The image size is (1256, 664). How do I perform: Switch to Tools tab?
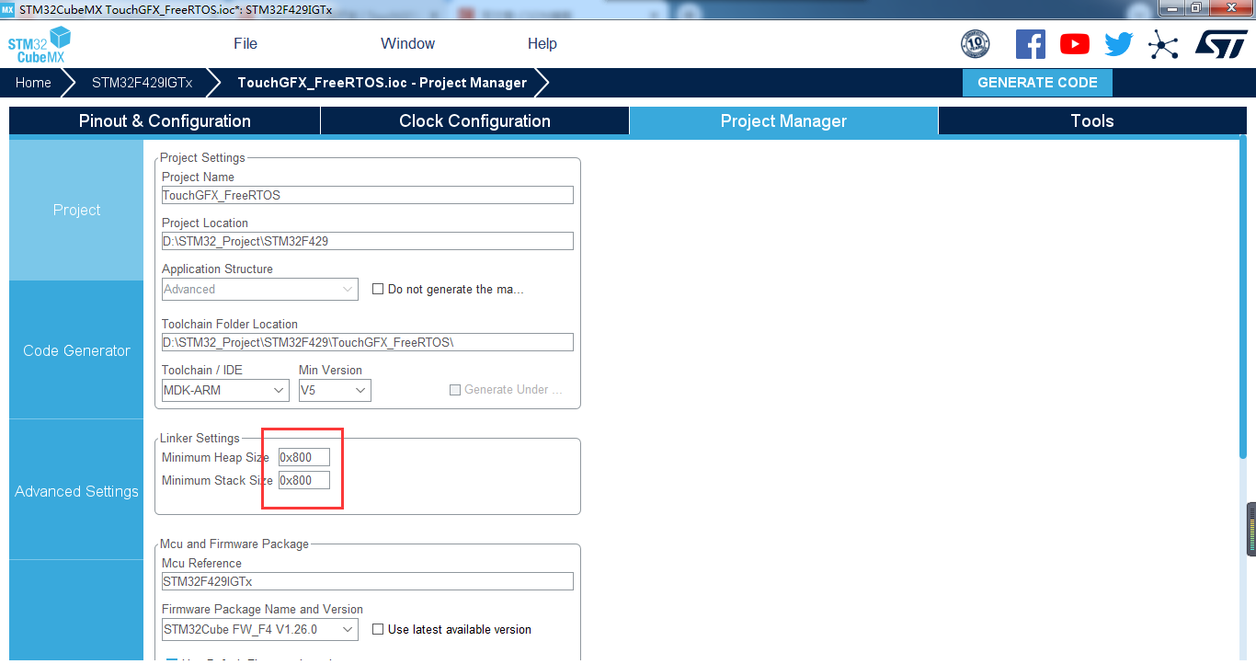1092,121
